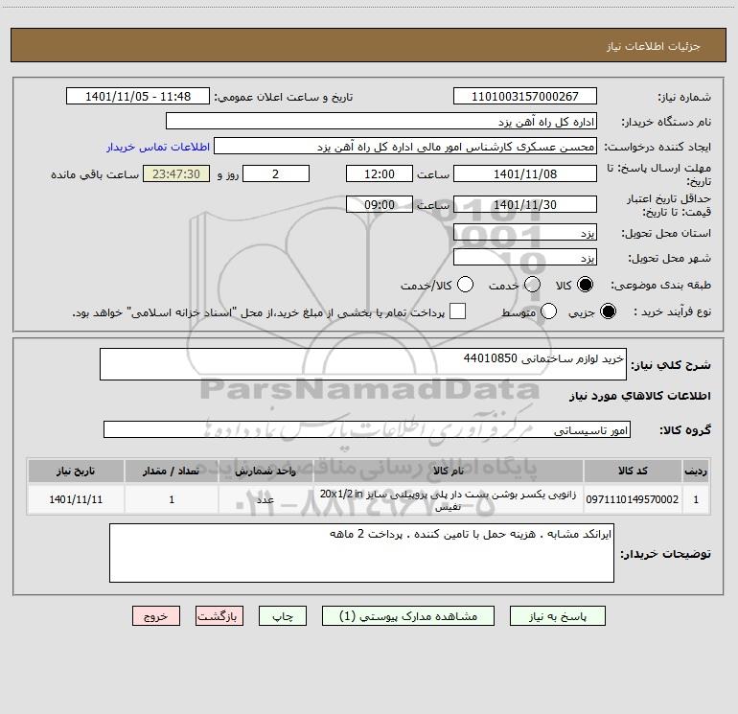Open اطلاعات تماس خریدار link
Image resolution: width=738 pixels, height=714 pixels.
tap(158, 147)
